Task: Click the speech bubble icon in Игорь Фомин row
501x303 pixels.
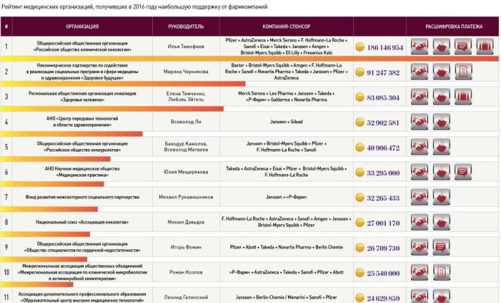Action: [442, 247]
